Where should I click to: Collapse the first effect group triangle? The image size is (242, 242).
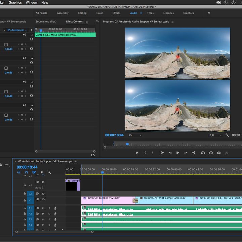pos(32,35)
